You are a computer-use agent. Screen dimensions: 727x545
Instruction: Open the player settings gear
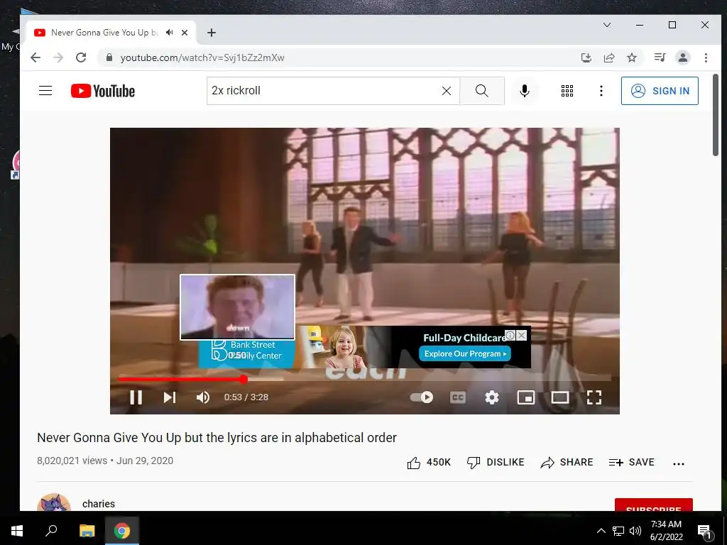point(492,397)
